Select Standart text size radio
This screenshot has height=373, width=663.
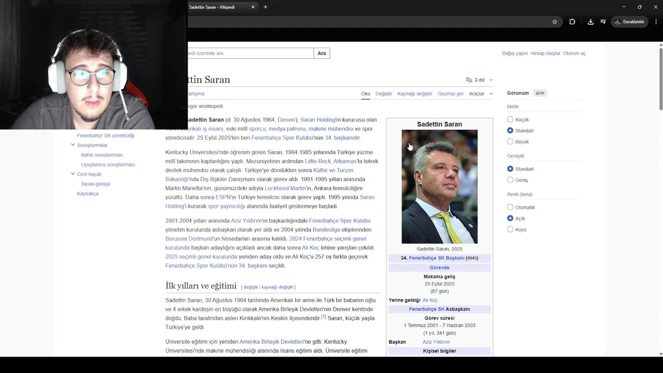tap(510, 131)
